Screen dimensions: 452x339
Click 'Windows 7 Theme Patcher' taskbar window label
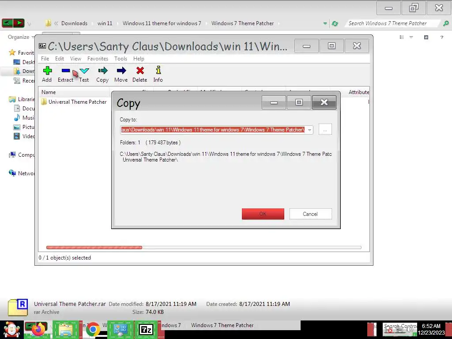(x=222, y=325)
